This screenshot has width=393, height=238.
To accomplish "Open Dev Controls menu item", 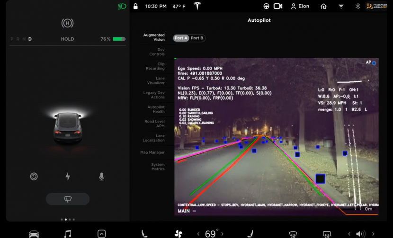I will [x=157, y=52].
